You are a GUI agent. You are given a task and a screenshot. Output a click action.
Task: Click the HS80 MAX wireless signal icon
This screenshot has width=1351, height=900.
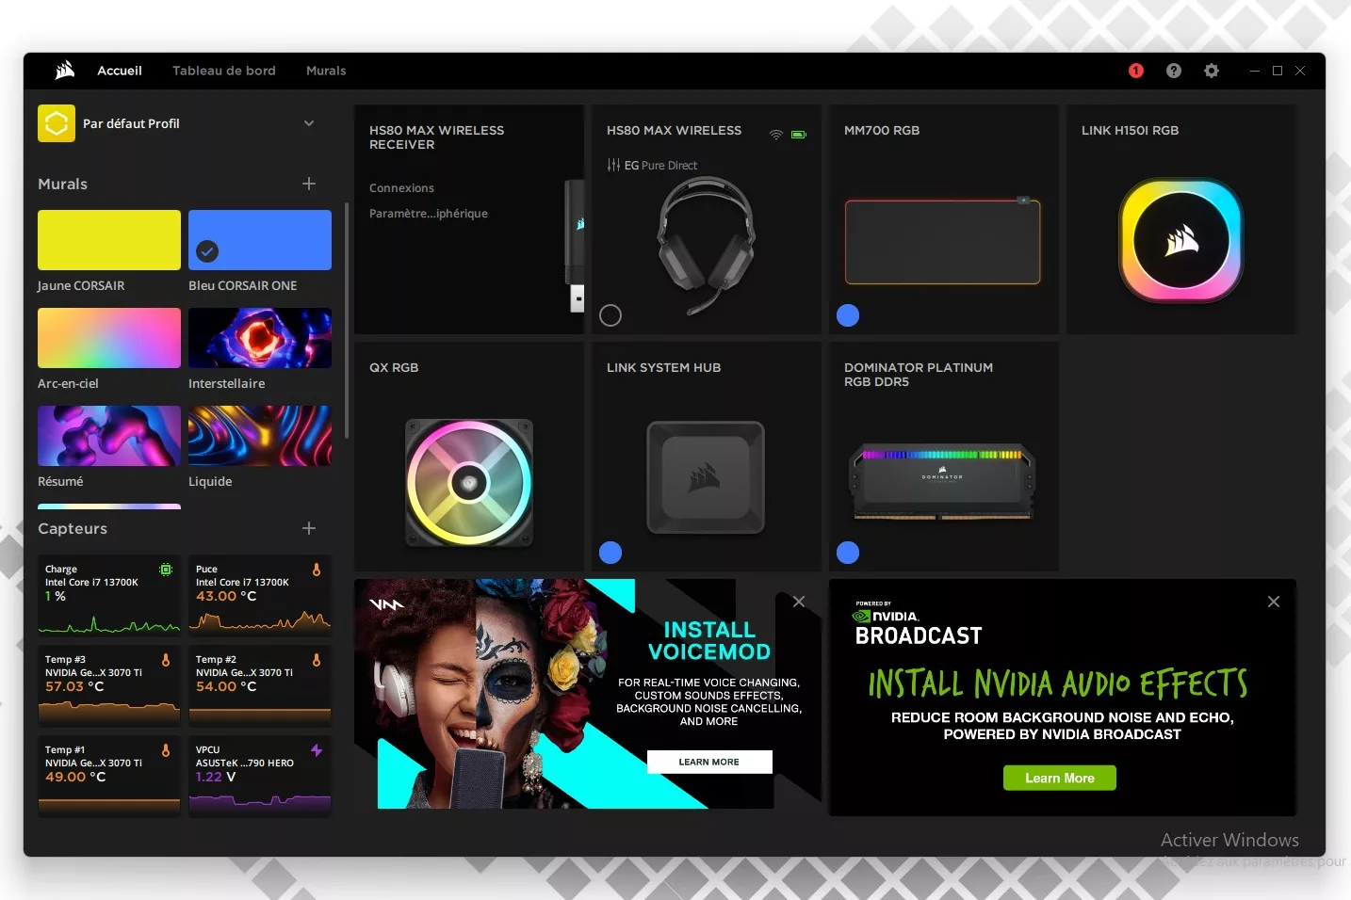pyautogui.click(x=776, y=135)
